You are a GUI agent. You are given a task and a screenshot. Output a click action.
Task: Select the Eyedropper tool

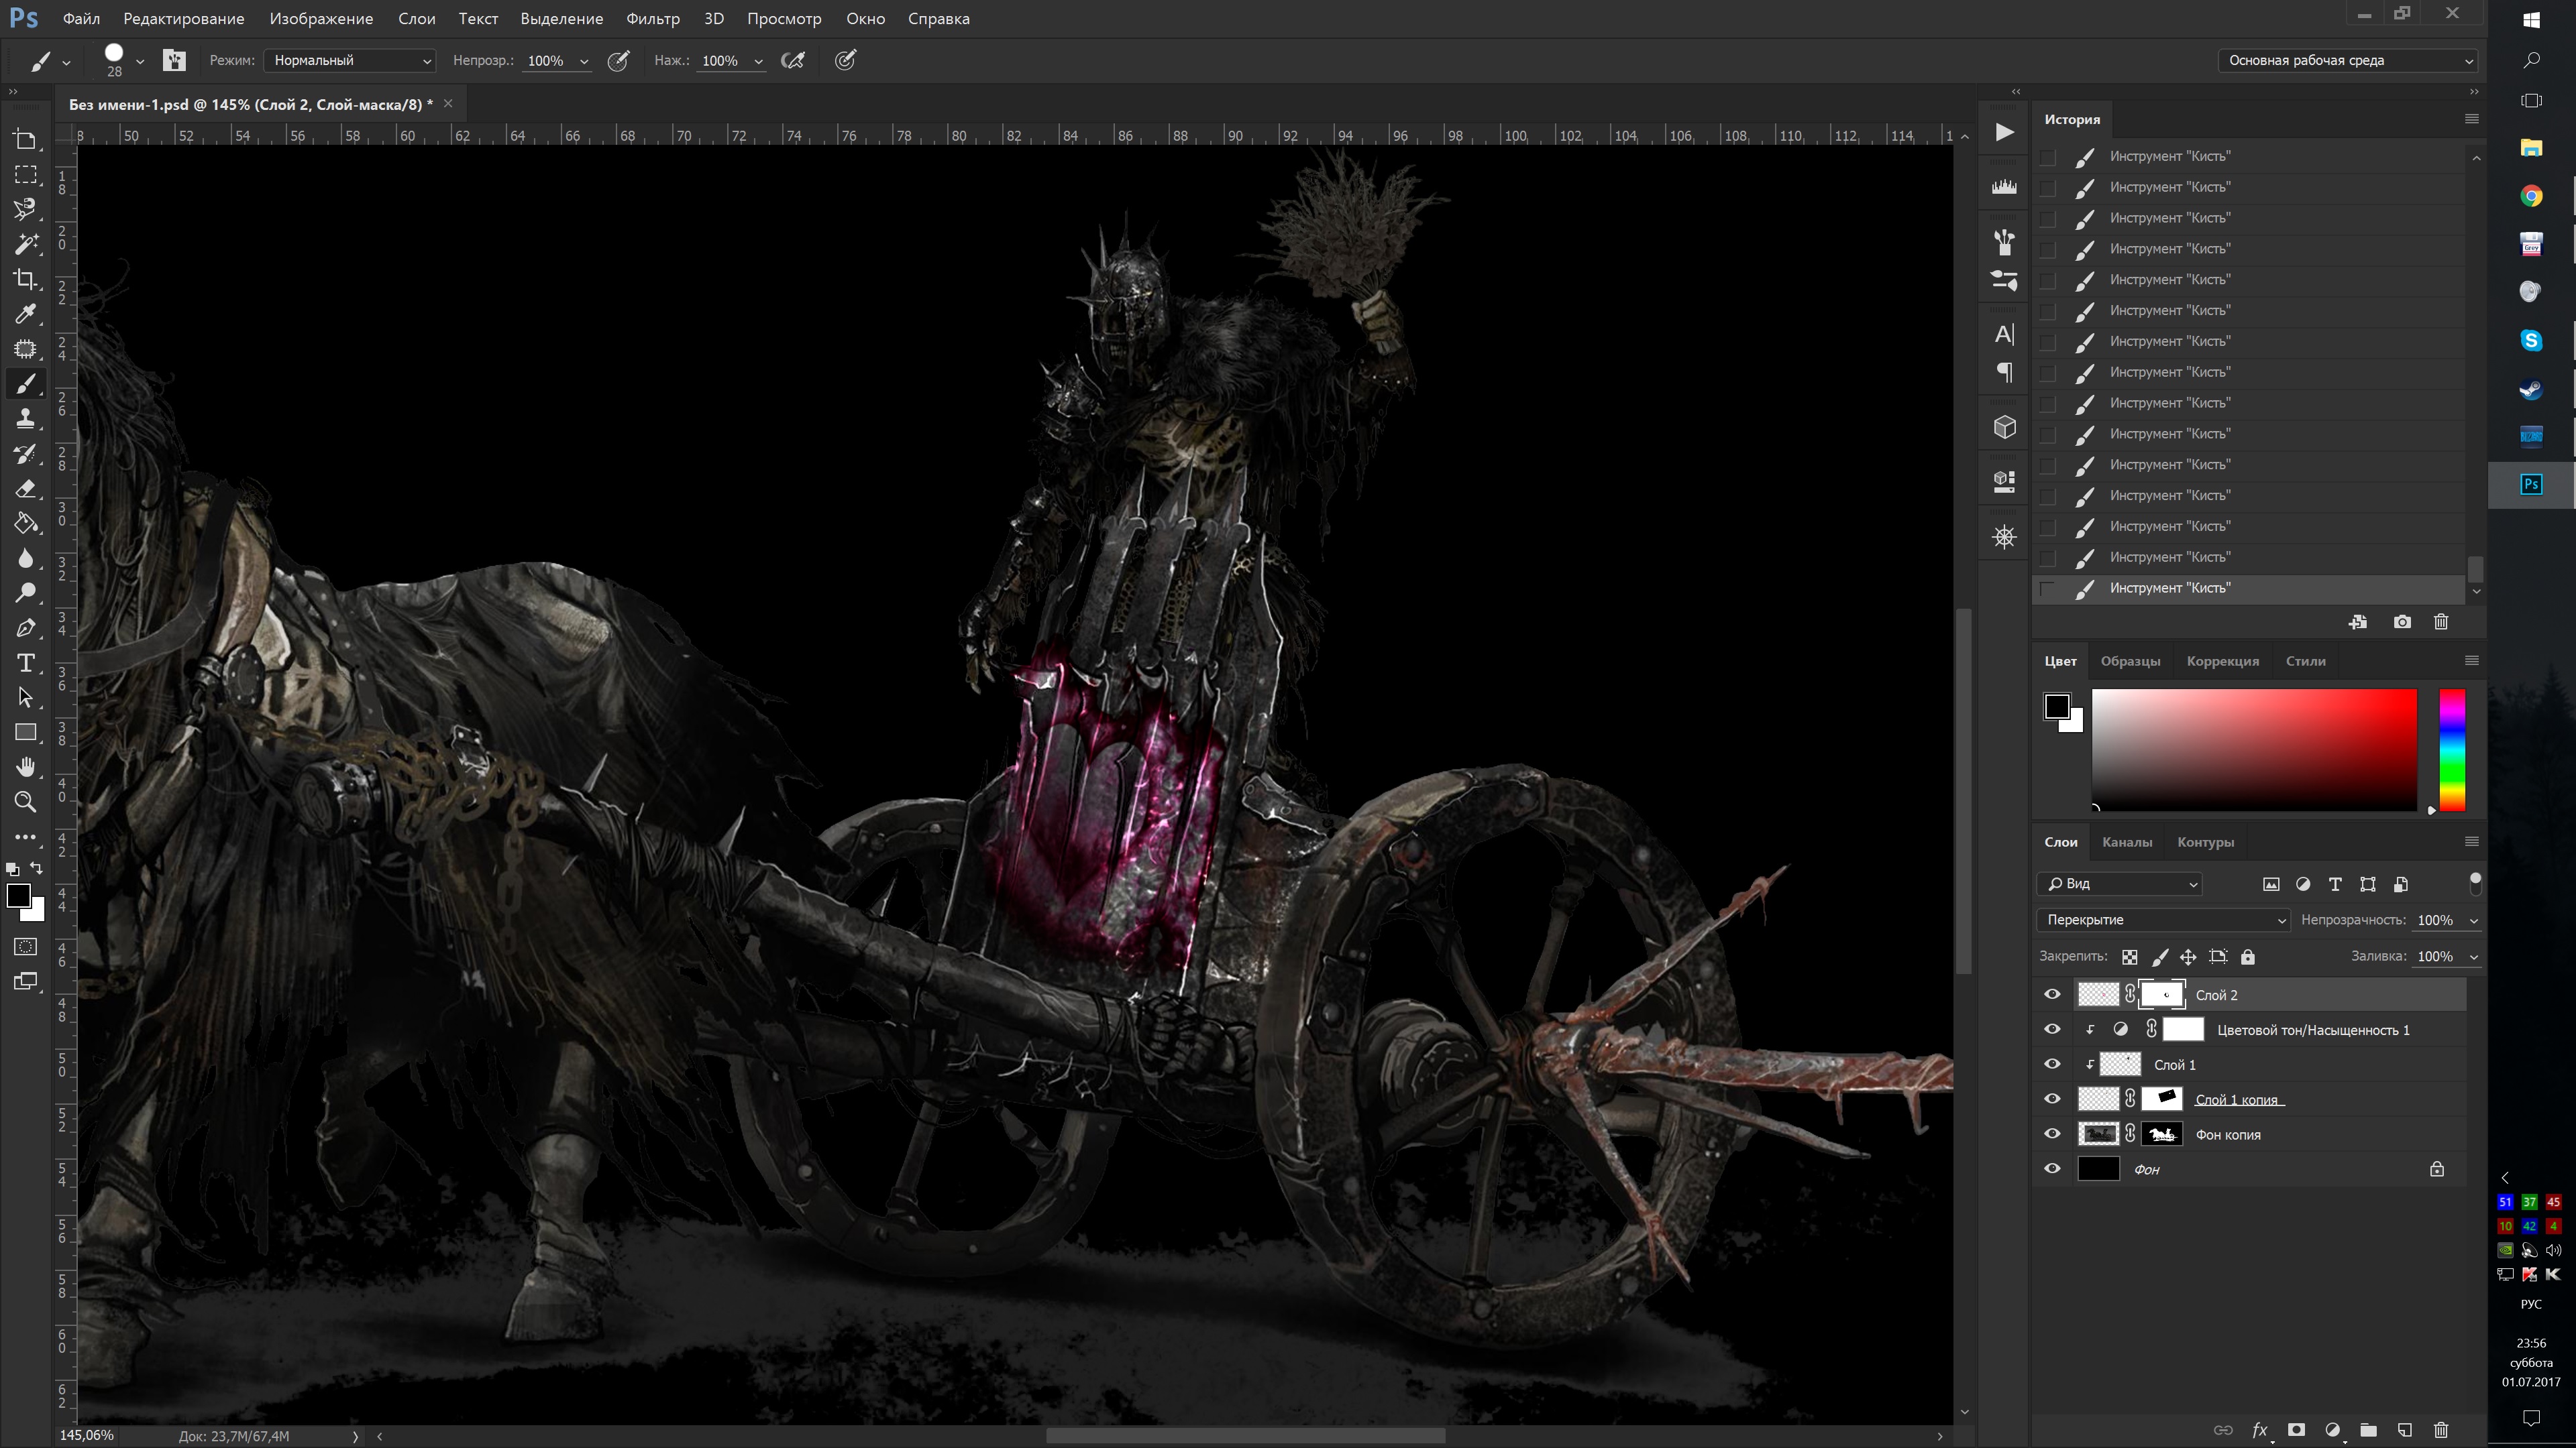point(26,314)
